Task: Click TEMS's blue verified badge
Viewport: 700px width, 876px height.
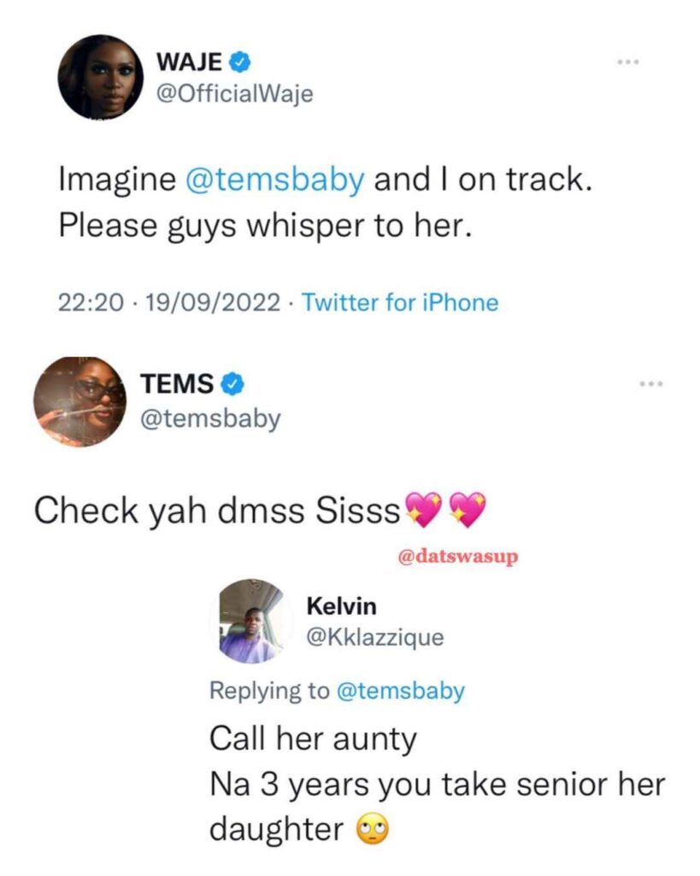Action: coord(232,385)
